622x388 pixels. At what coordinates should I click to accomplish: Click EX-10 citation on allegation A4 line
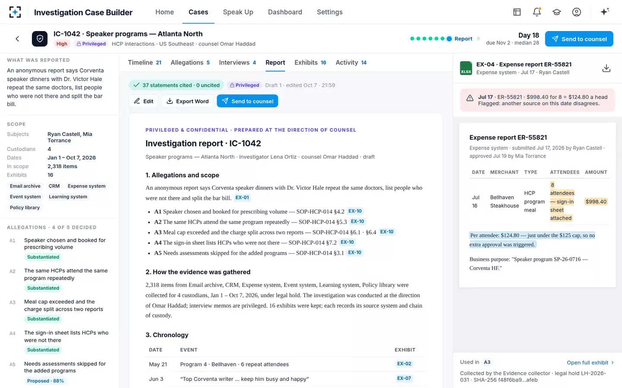click(347, 242)
